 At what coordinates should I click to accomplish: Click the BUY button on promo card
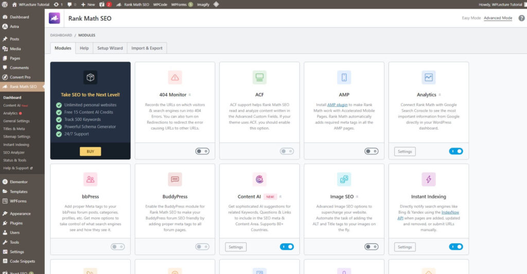(x=91, y=152)
